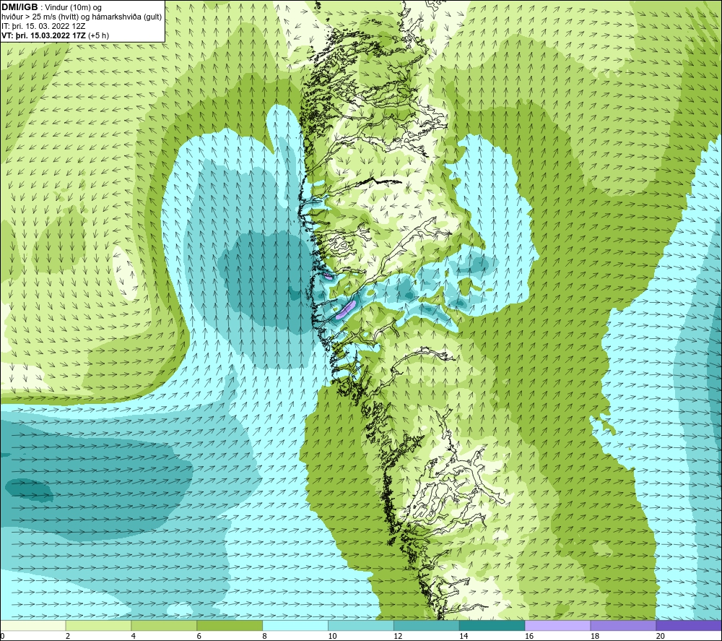Click the "IT: þri. 15. 03. 2022 12Z" line

43,26
